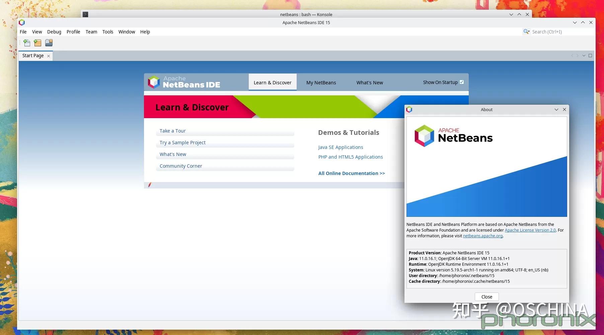Close the Start Page tab with its X
The width and height of the screenshot is (604, 335).
[49, 56]
